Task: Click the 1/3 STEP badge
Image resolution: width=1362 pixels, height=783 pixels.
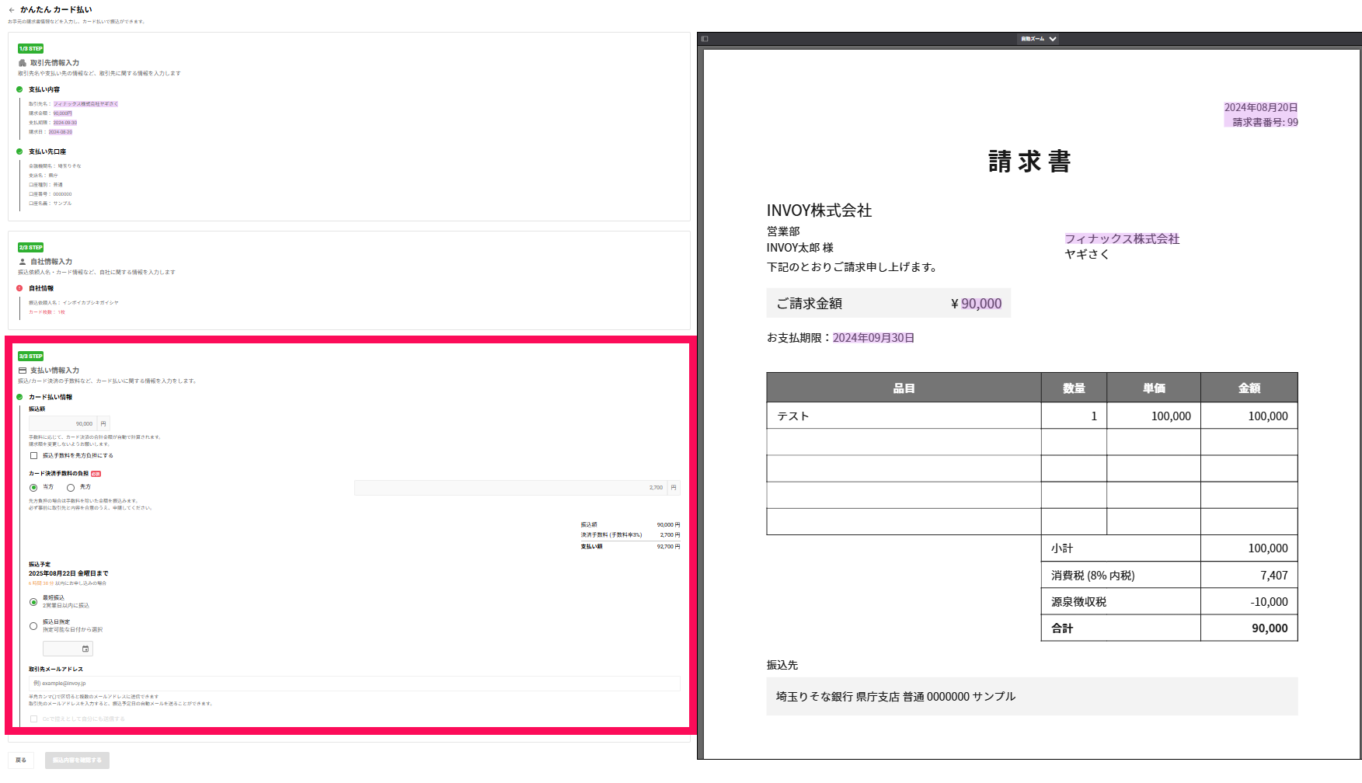Action: point(31,48)
